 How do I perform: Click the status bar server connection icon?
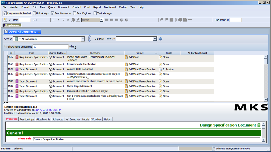214,149
